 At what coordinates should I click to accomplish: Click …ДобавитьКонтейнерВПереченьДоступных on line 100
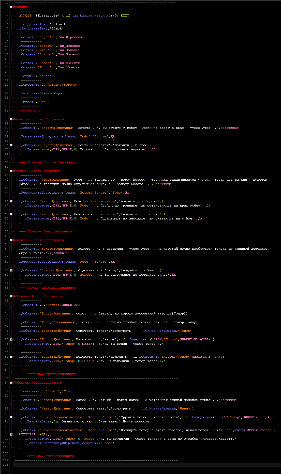click(62, 443)
